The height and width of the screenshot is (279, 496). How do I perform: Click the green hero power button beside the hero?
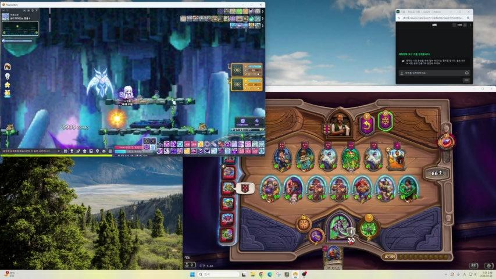click(369, 227)
